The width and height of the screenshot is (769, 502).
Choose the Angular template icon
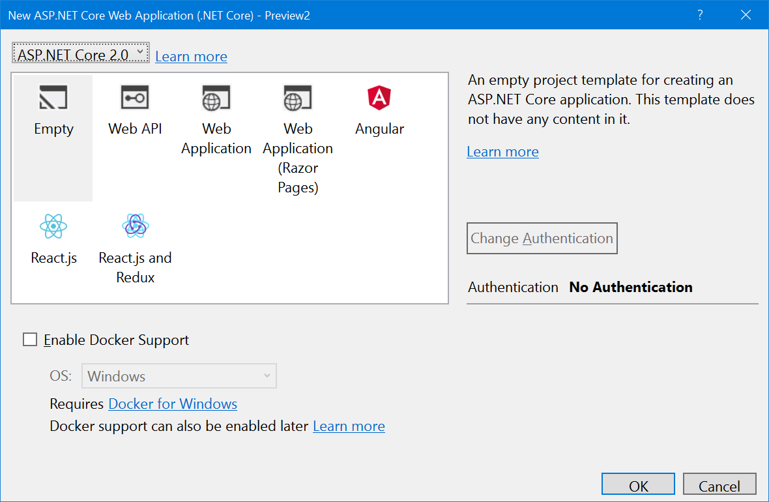click(x=379, y=98)
